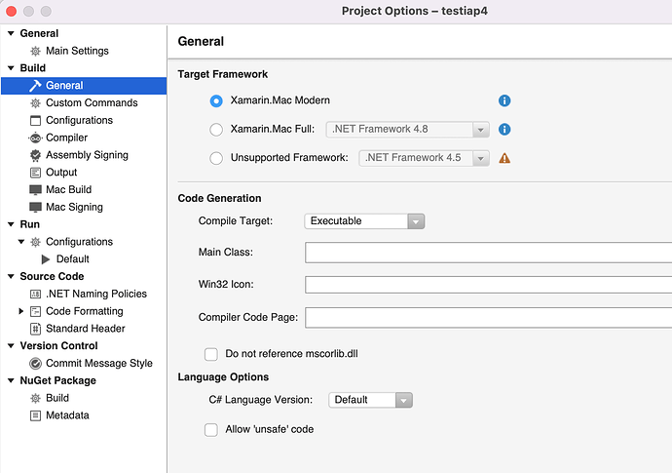Enable Allow 'unsafe' code checkbox
Image resolution: width=672 pixels, height=473 pixels.
pos(211,430)
